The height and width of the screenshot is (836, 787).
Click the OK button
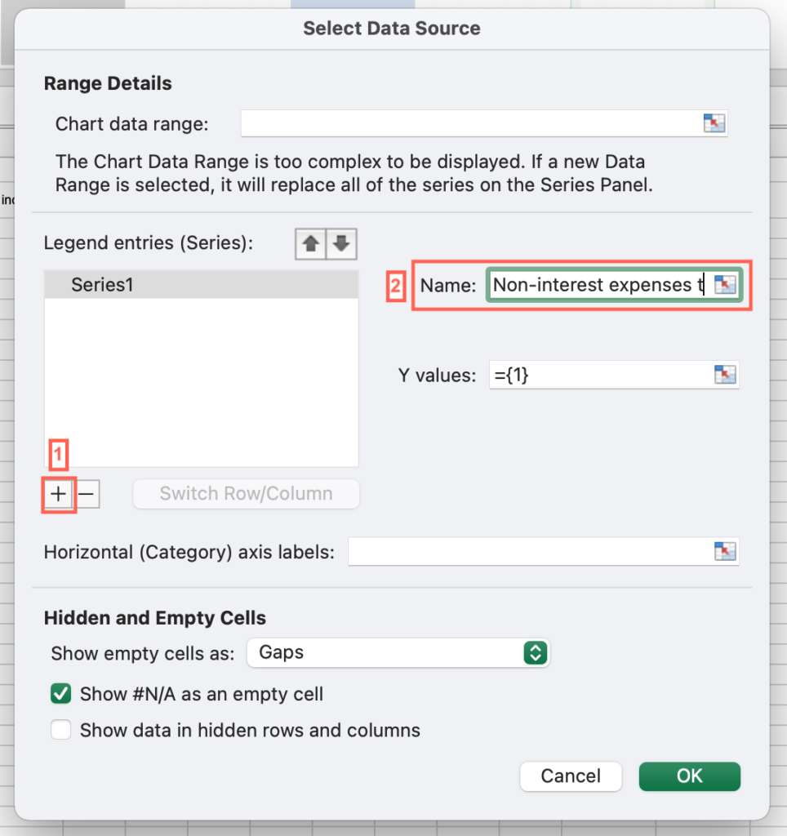[689, 776]
